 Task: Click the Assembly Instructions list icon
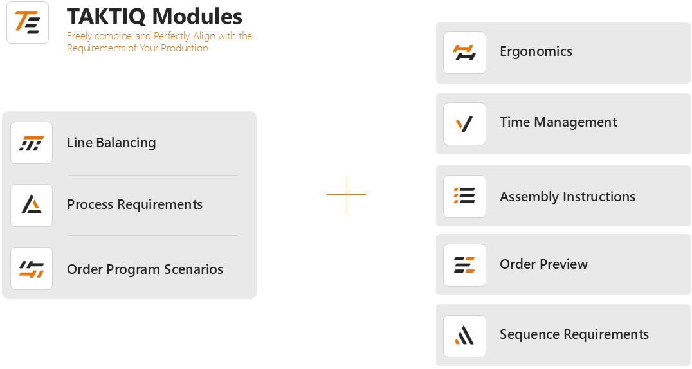[x=464, y=196]
